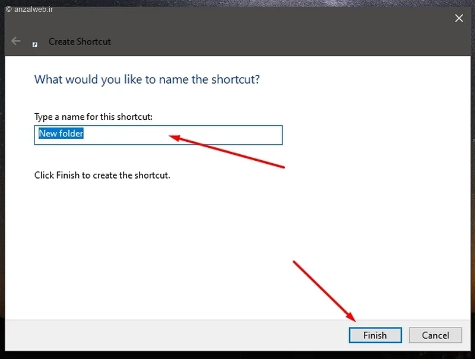Click the back arrow in the wizard header
Image resolution: width=475 pixels, height=359 pixels.
tap(16, 42)
